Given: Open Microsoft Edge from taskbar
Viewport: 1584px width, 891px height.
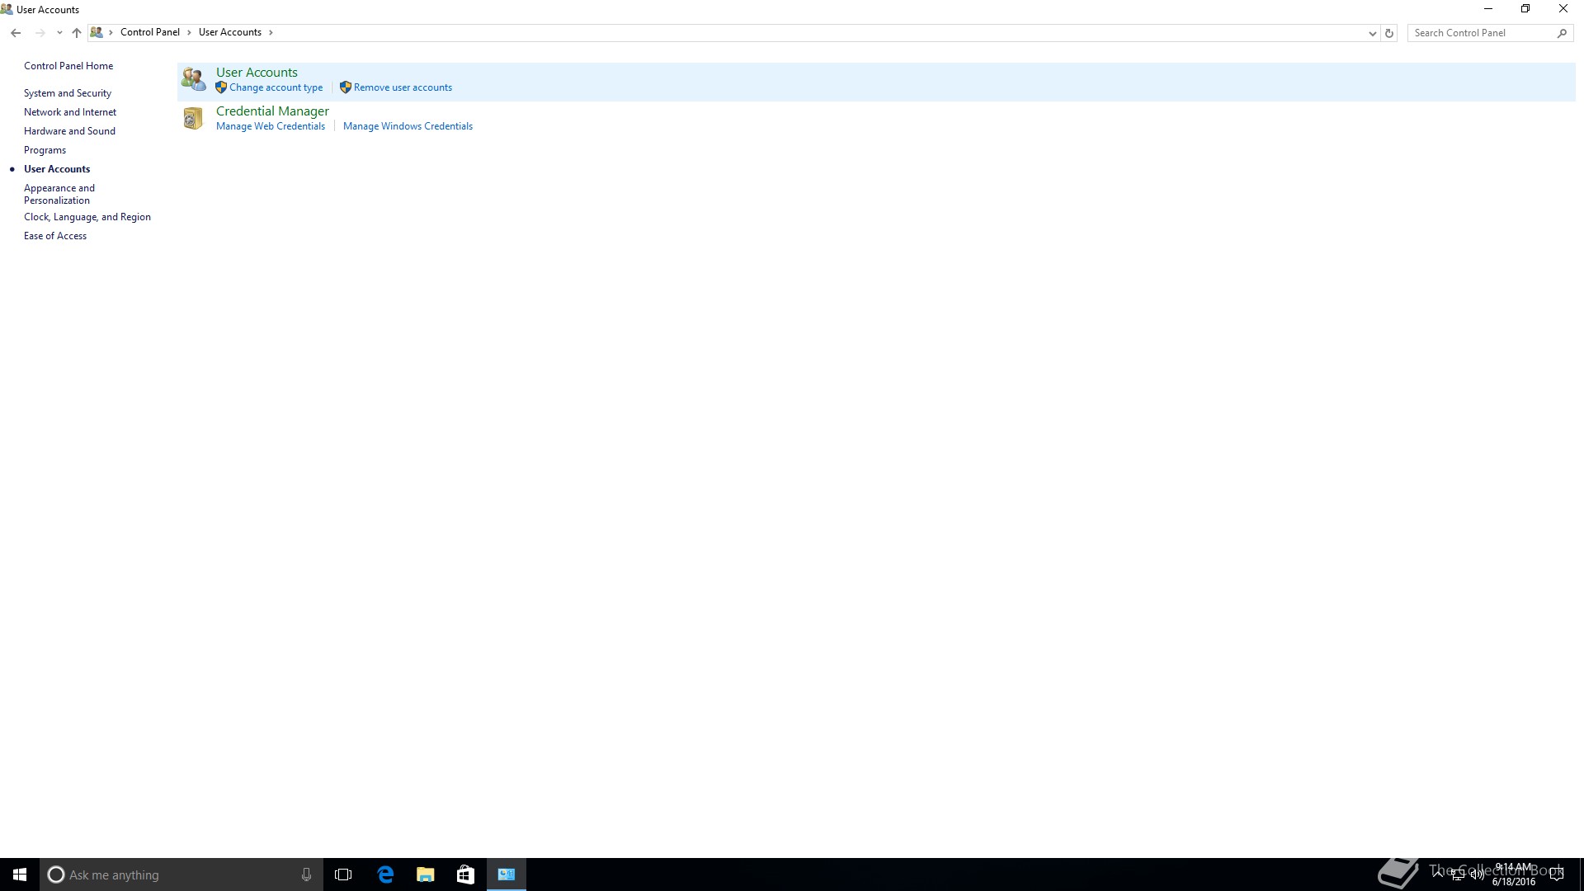Looking at the screenshot, I should tap(385, 874).
